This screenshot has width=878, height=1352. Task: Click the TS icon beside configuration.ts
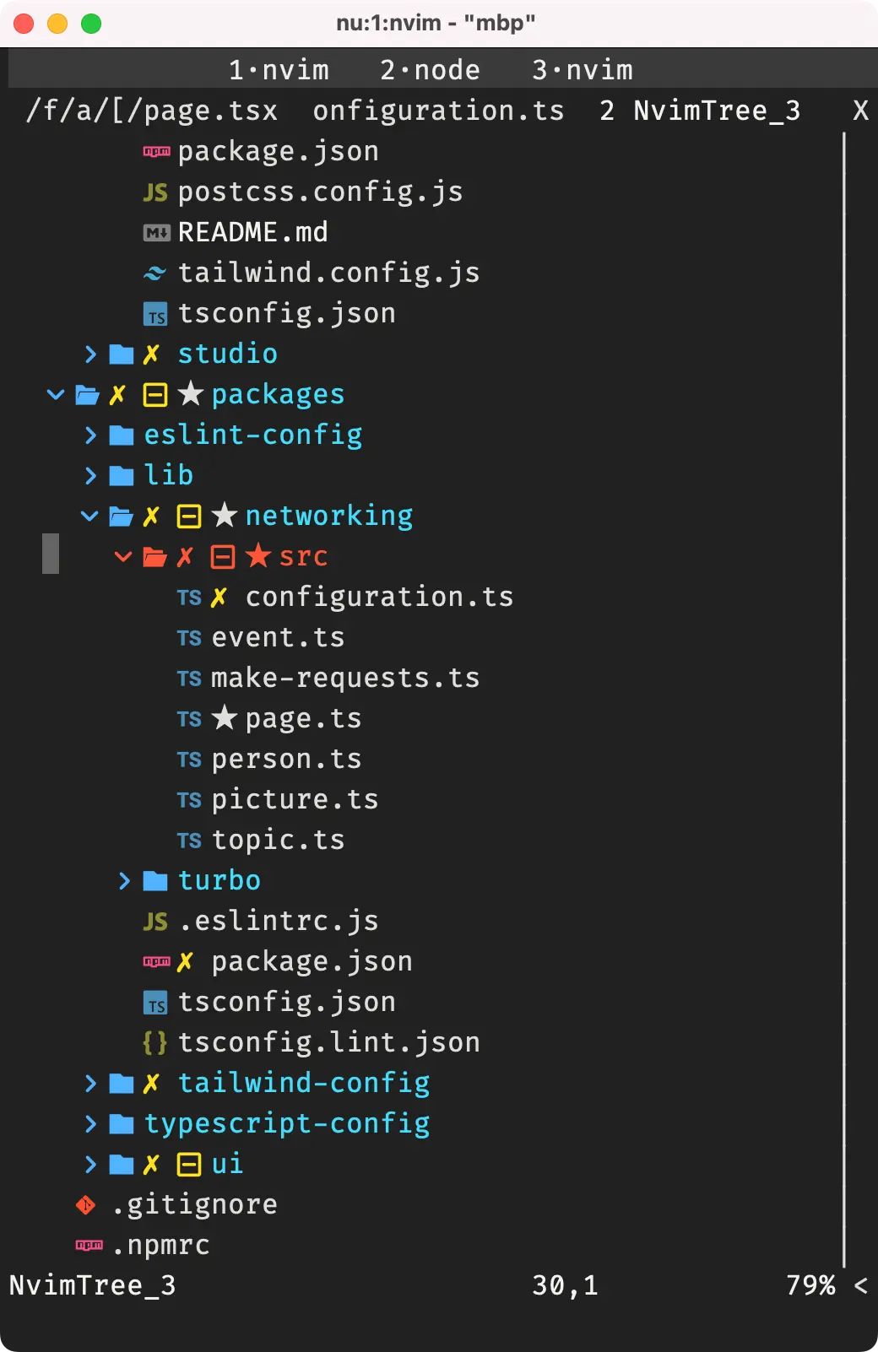point(189,598)
